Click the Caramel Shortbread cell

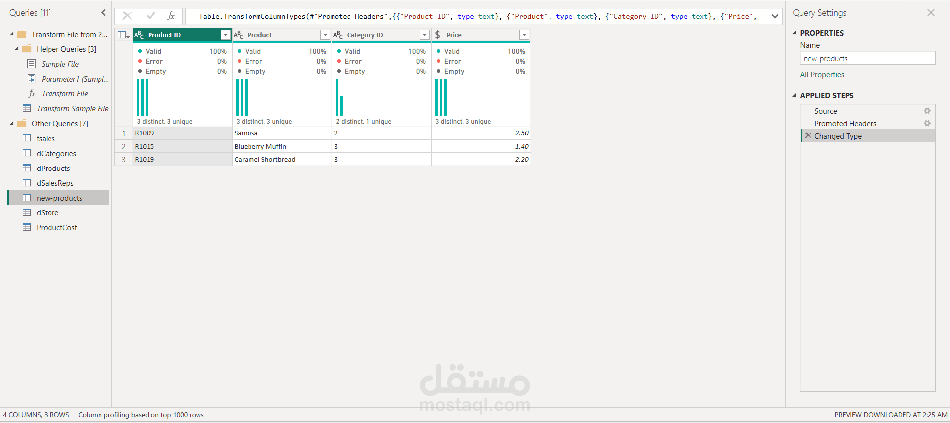tap(282, 159)
